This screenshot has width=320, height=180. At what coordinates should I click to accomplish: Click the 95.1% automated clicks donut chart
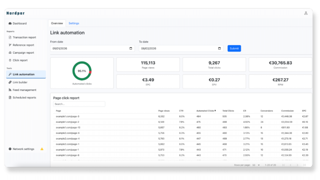[82, 71]
